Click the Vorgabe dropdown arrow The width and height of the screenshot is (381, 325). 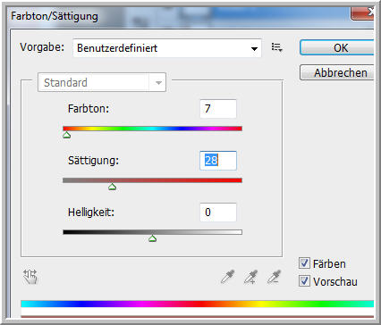pyautogui.click(x=254, y=48)
